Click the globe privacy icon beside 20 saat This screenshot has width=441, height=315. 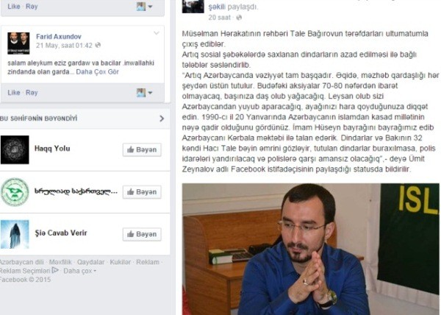click(x=239, y=18)
